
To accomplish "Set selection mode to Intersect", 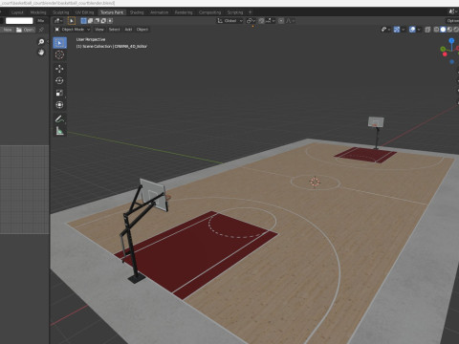I will (x=110, y=21).
